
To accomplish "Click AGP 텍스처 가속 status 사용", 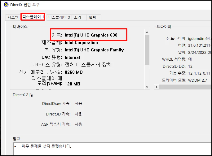I will (78, 124).
